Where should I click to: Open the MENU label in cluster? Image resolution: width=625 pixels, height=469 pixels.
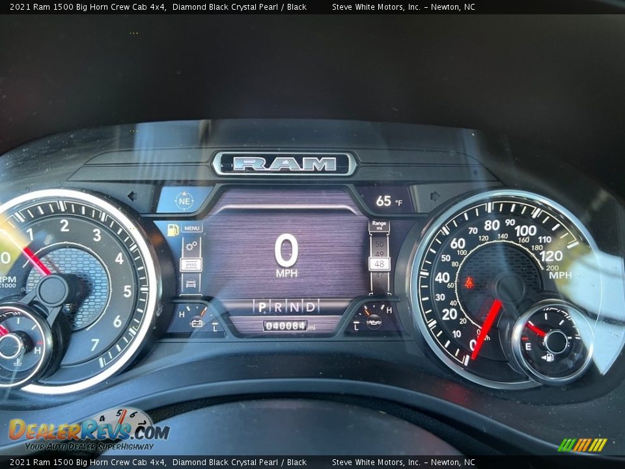point(191,228)
